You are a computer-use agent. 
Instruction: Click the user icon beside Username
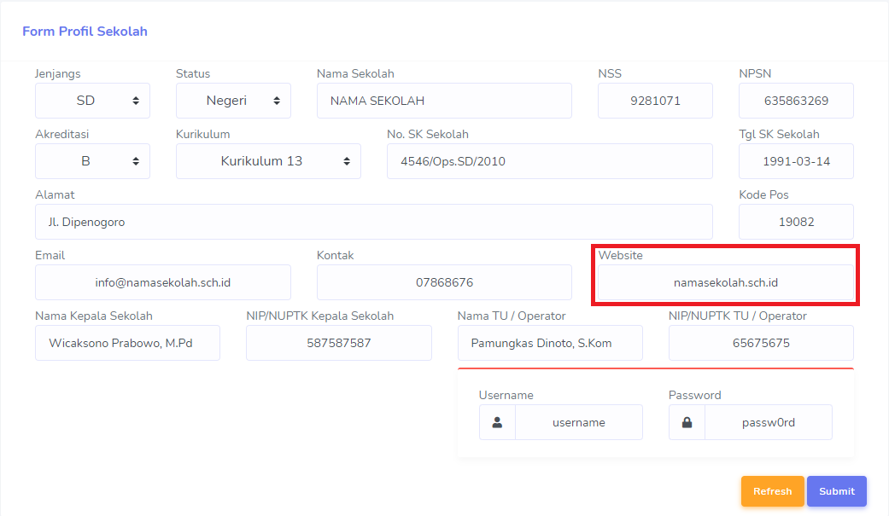click(497, 422)
